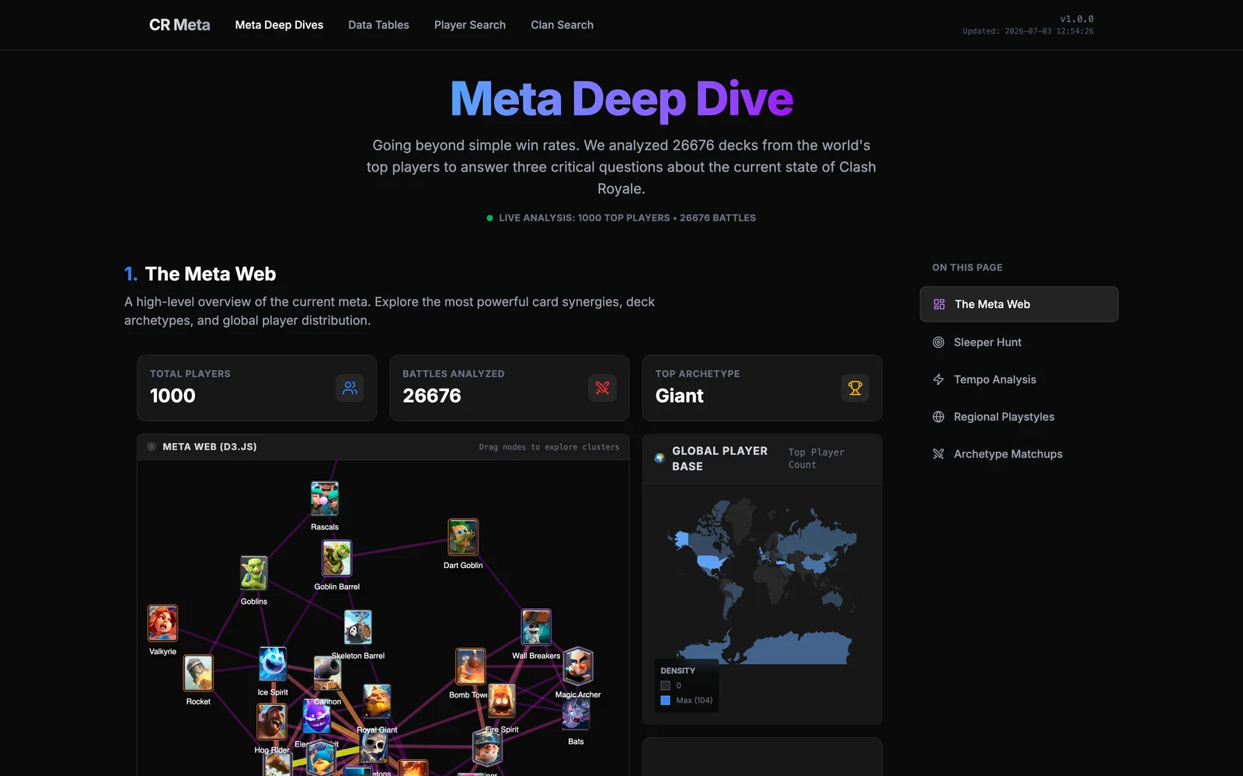Open the Data Tables tab

click(378, 25)
